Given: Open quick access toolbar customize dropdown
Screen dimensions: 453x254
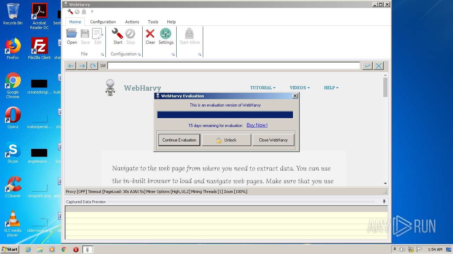Looking at the screenshot, I should point(92,12).
